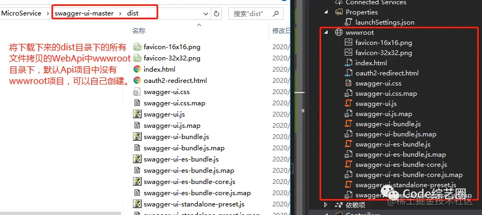Screen dimensions: 482x215
Task: Click the search magnifier icon in Explorer
Action: coord(276,13)
